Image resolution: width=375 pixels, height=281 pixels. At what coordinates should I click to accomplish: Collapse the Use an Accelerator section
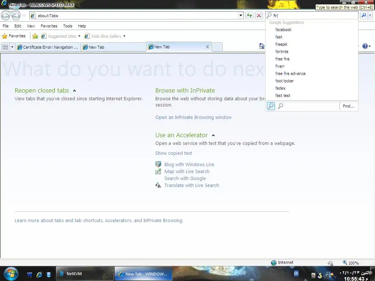tap(213, 135)
